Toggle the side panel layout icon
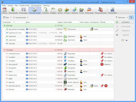The height and width of the screenshot is (102, 136). pyautogui.click(x=131, y=17)
